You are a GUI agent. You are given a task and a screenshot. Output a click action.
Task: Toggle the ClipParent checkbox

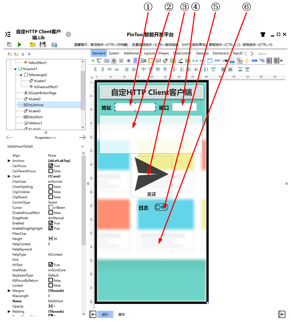(x=51, y=197)
